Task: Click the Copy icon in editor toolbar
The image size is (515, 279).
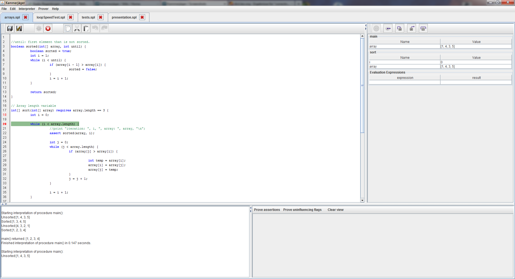Action: click(68, 28)
